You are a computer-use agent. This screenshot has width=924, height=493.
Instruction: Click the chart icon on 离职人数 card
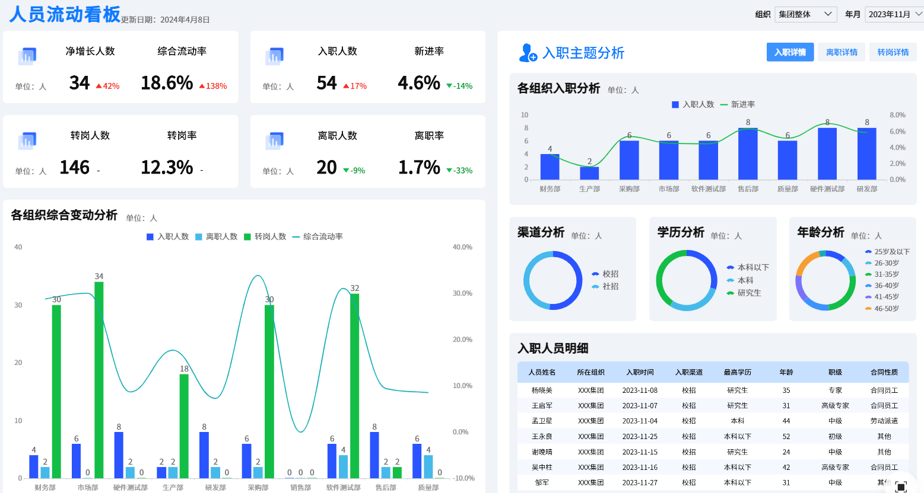pos(274,140)
